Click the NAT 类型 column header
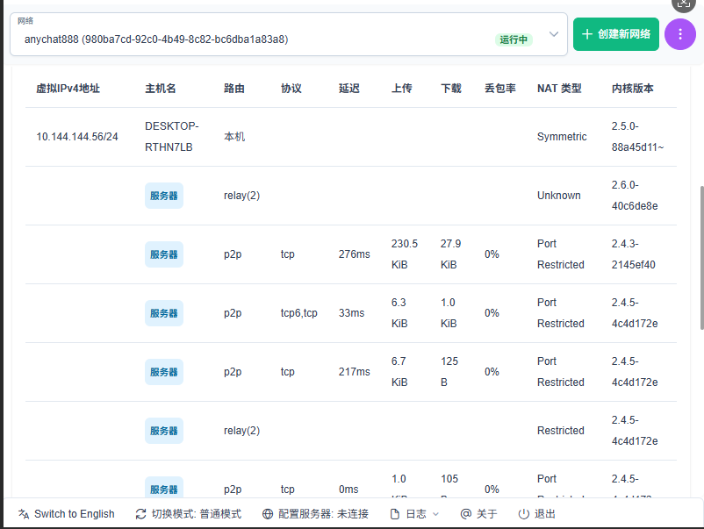704x529 pixels. tap(559, 89)
